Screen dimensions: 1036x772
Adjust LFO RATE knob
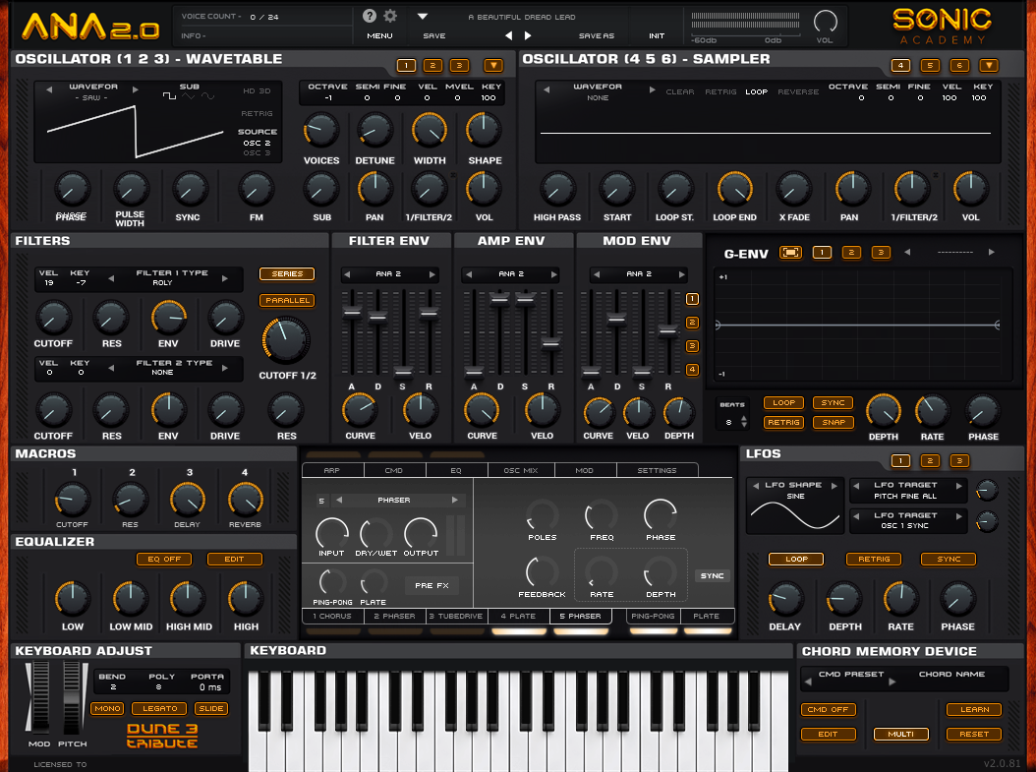(900, 599)
